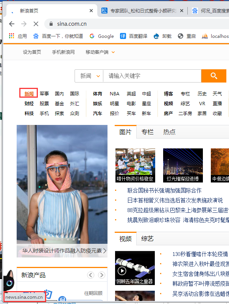Switch to 何况_百度搜索 browser tab
Screen dimensions: 229x304
[x=210, y=11]
